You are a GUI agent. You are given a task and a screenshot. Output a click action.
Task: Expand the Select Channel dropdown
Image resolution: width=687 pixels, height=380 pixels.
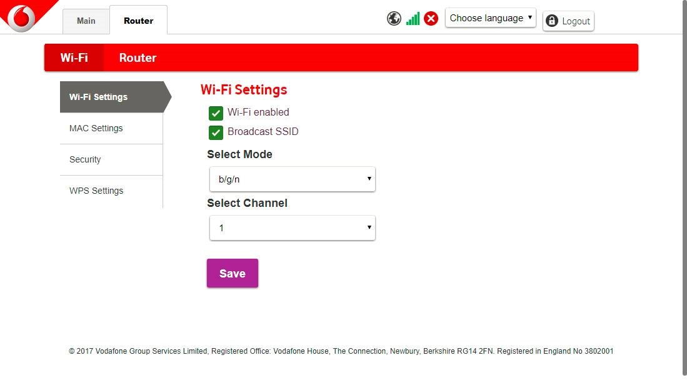(x=292, y=228)
